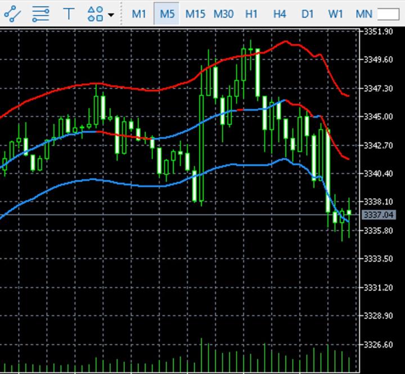This screenshot has width=405, height=374.
Task: Activate the Text label tool
Action: pyautogui.click(x=69, y=13)
